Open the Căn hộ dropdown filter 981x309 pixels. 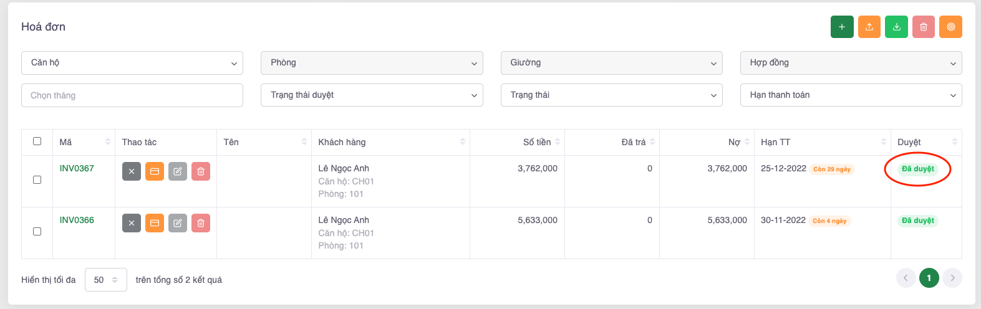click(132, 63)
